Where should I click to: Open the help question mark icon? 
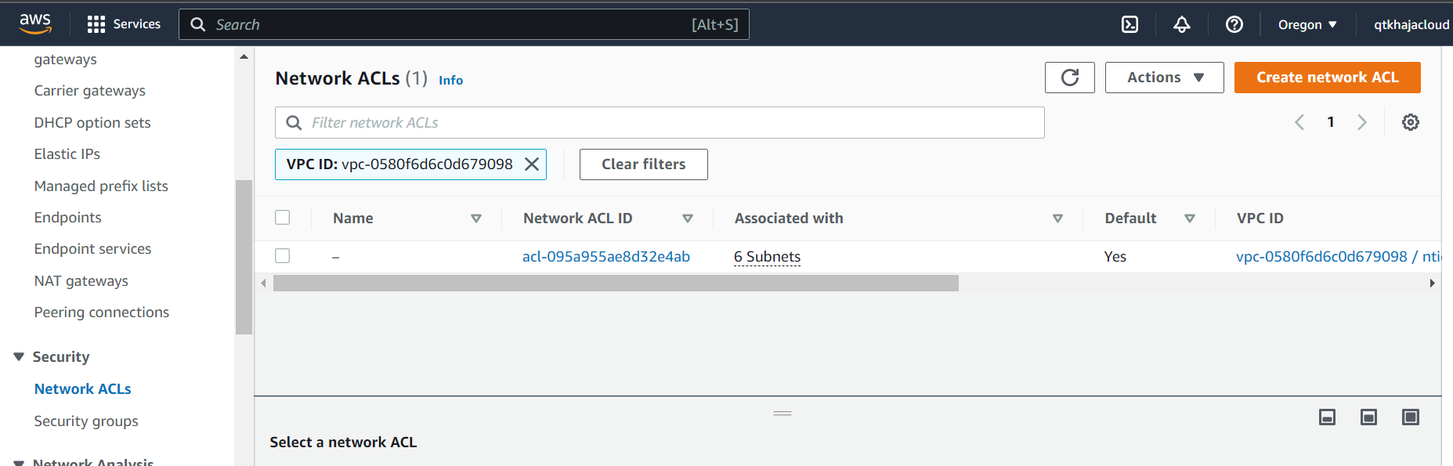(x=1234, y=24)
